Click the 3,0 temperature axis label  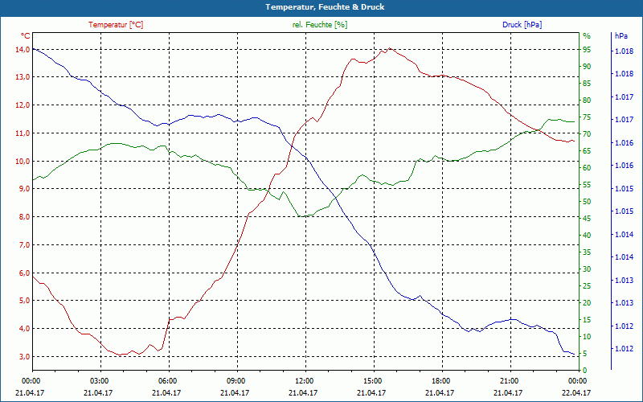point(24,356)
